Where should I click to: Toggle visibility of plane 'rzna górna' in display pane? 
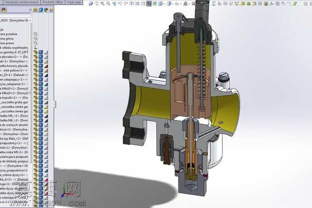35,39
